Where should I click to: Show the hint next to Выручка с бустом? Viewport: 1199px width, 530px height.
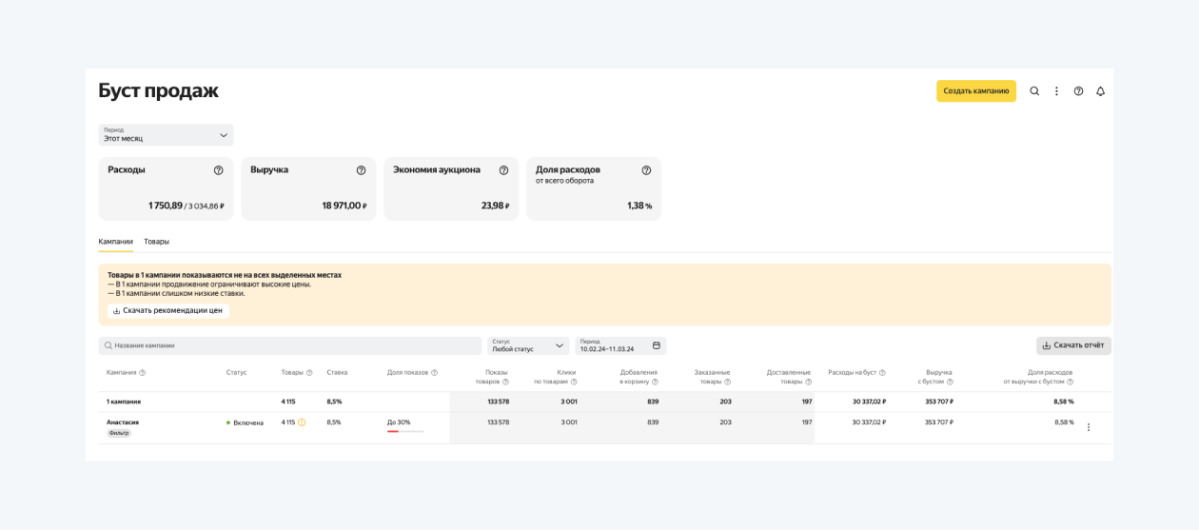pos(950,382)
